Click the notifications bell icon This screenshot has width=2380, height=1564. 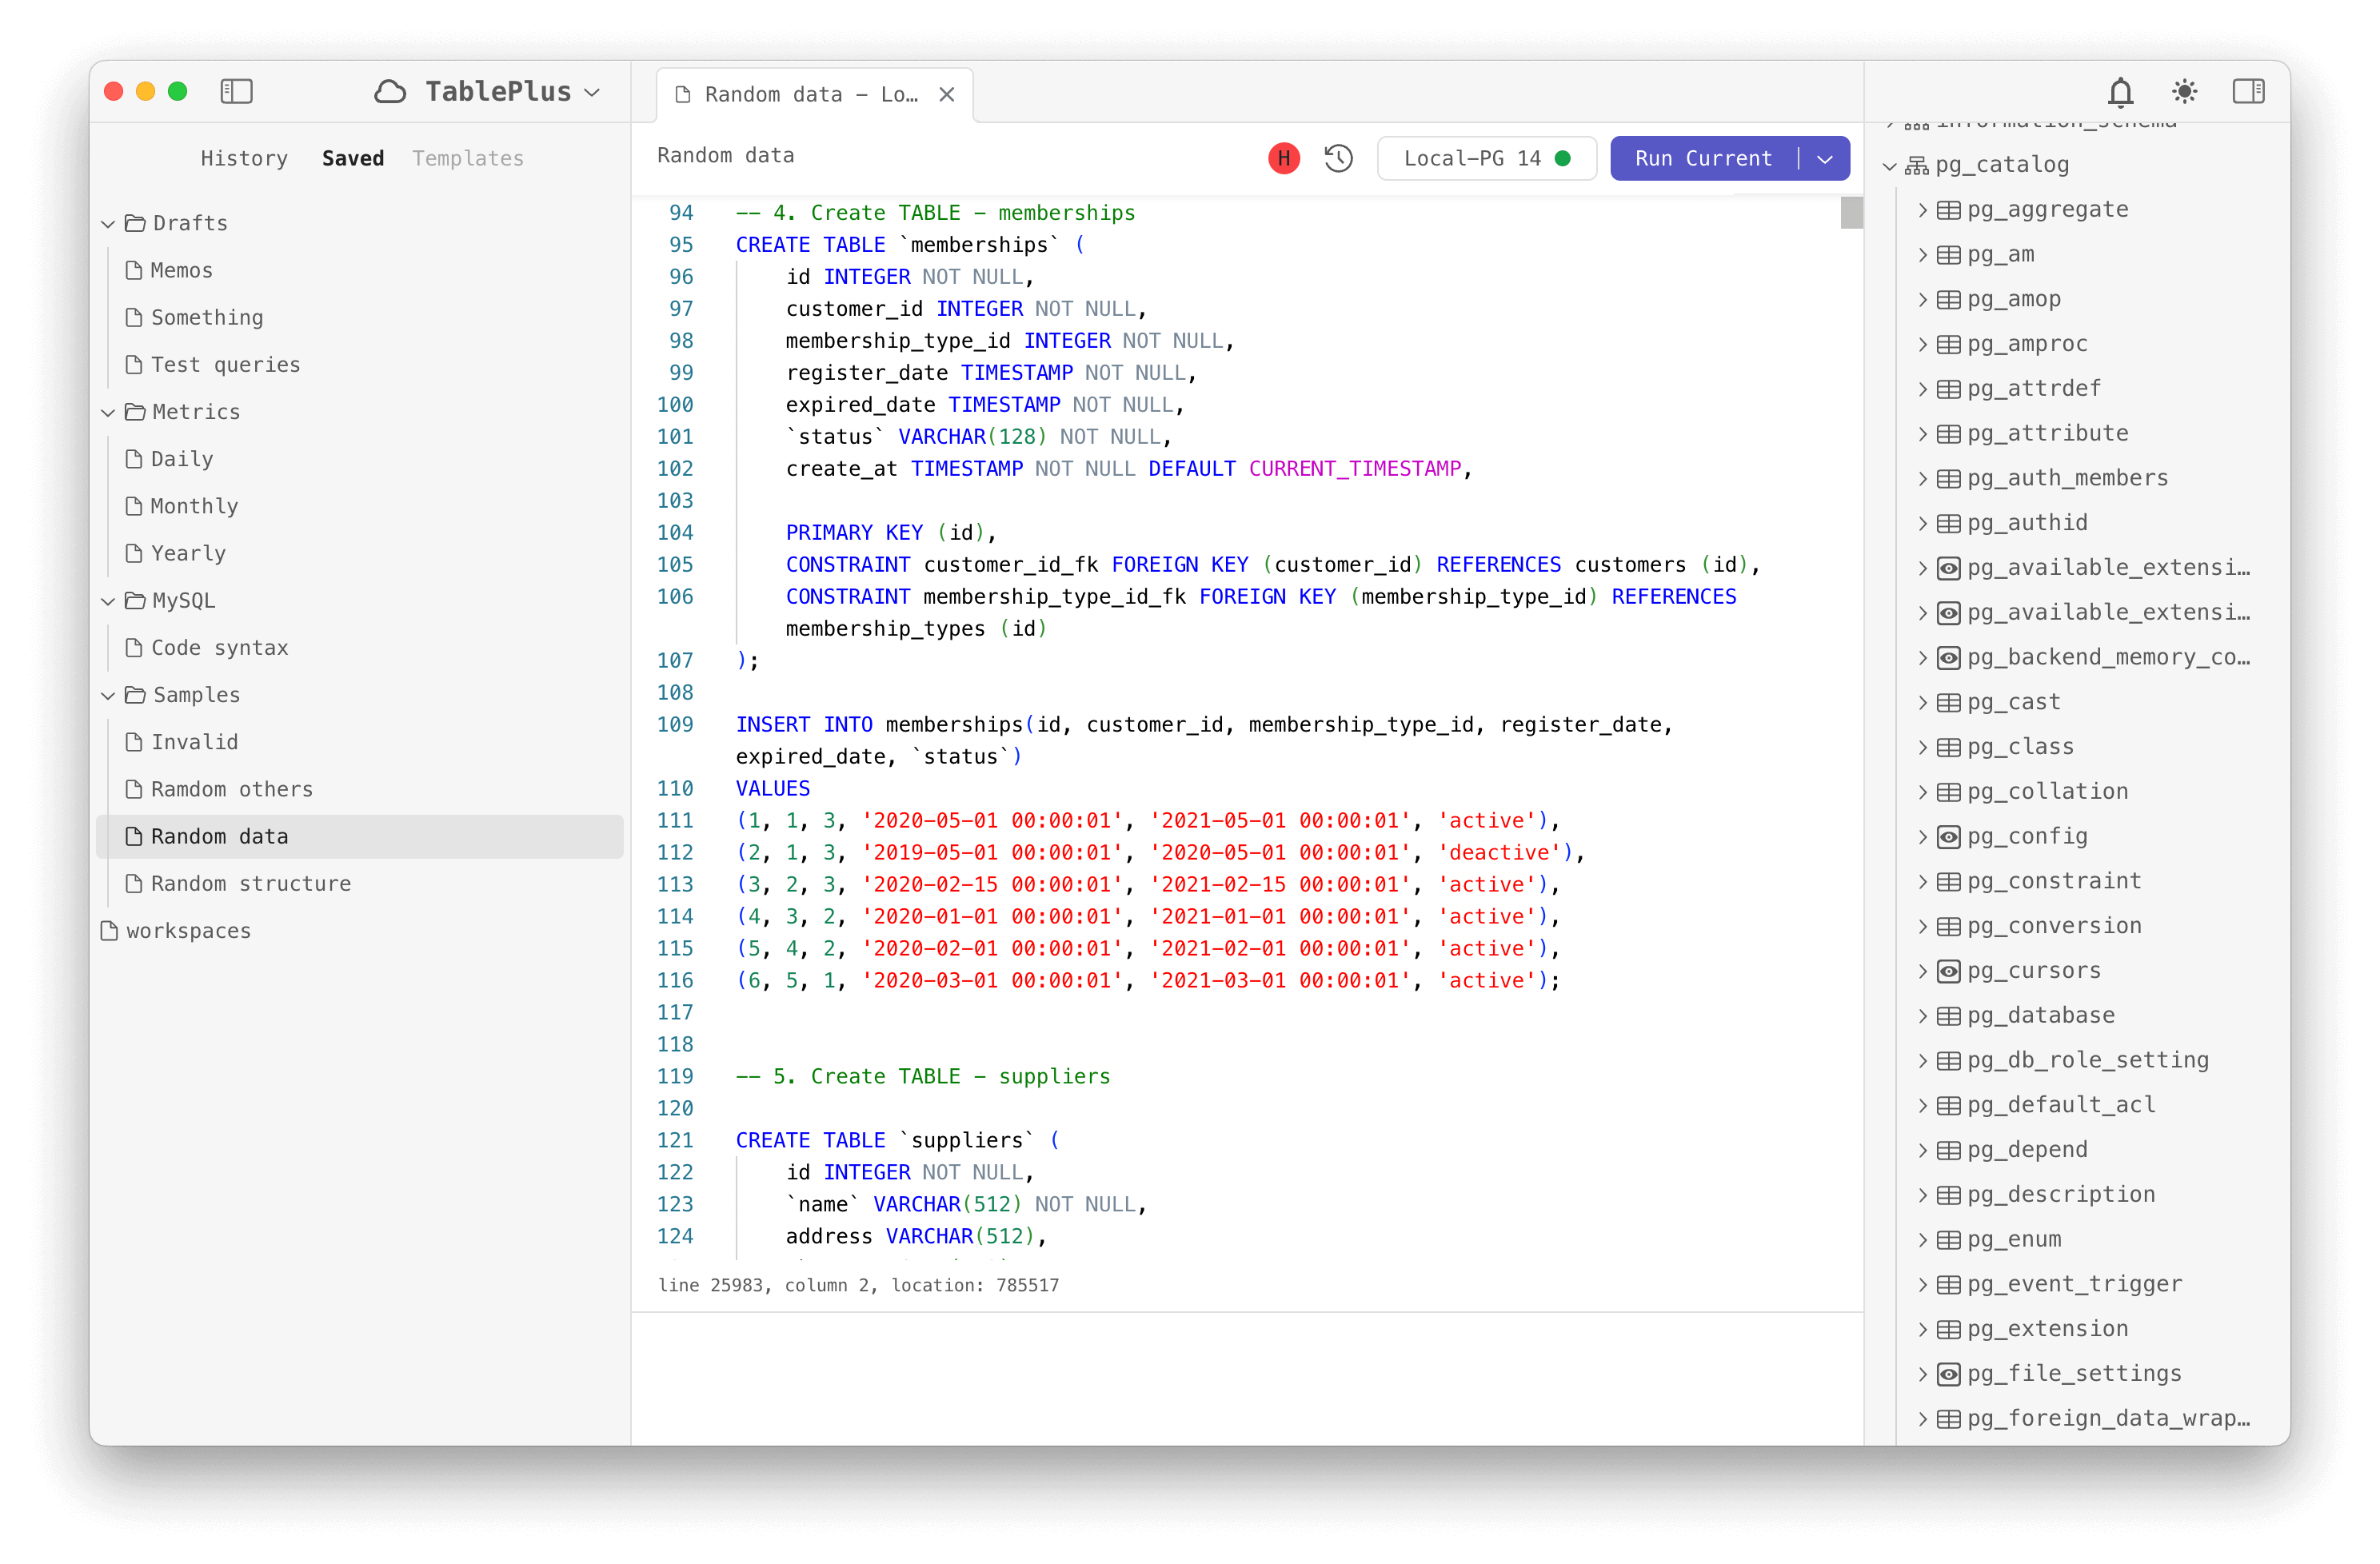click(x=2120, y=92)
